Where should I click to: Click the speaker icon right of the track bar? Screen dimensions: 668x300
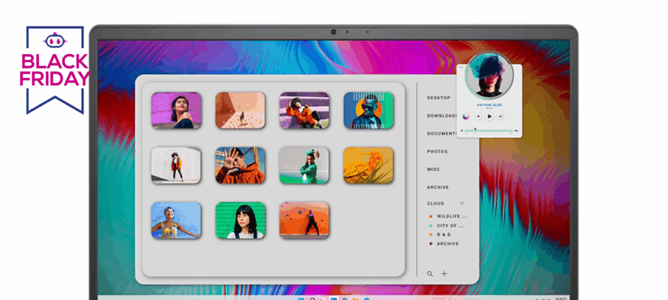pos(517,131)
